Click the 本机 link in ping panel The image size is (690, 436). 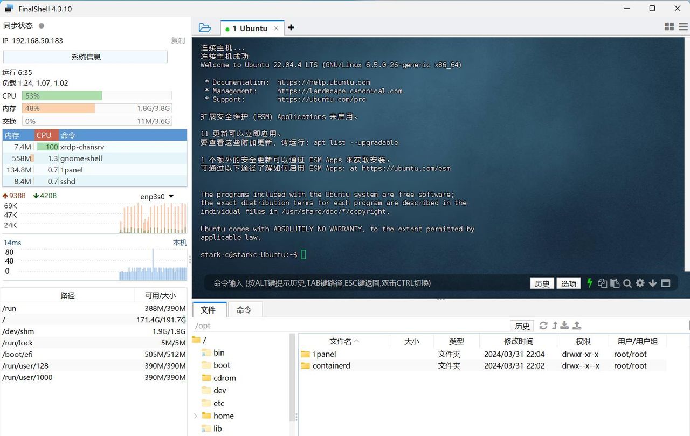[180, 243]
